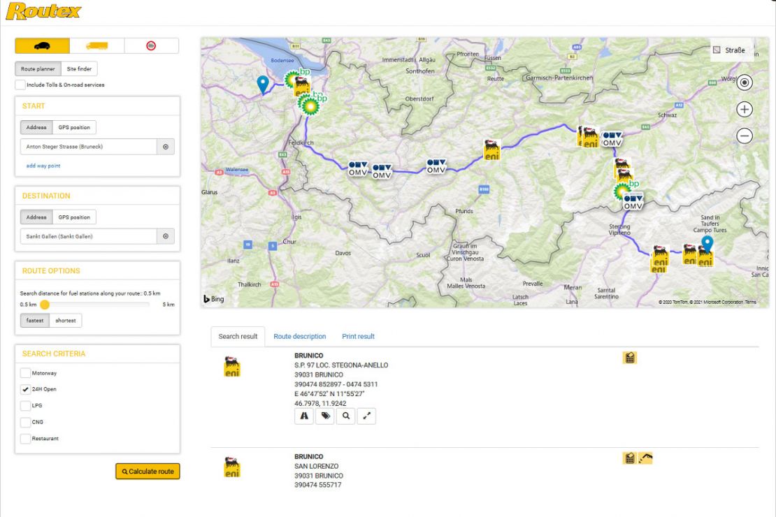Open the Route description tab
Screen dimensions: 776x517
[300, 337]
